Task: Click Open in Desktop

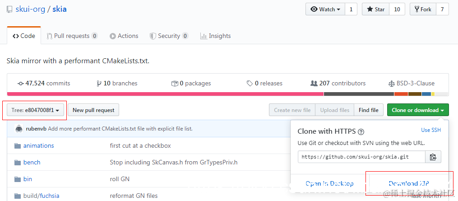Action: [329, 184]
